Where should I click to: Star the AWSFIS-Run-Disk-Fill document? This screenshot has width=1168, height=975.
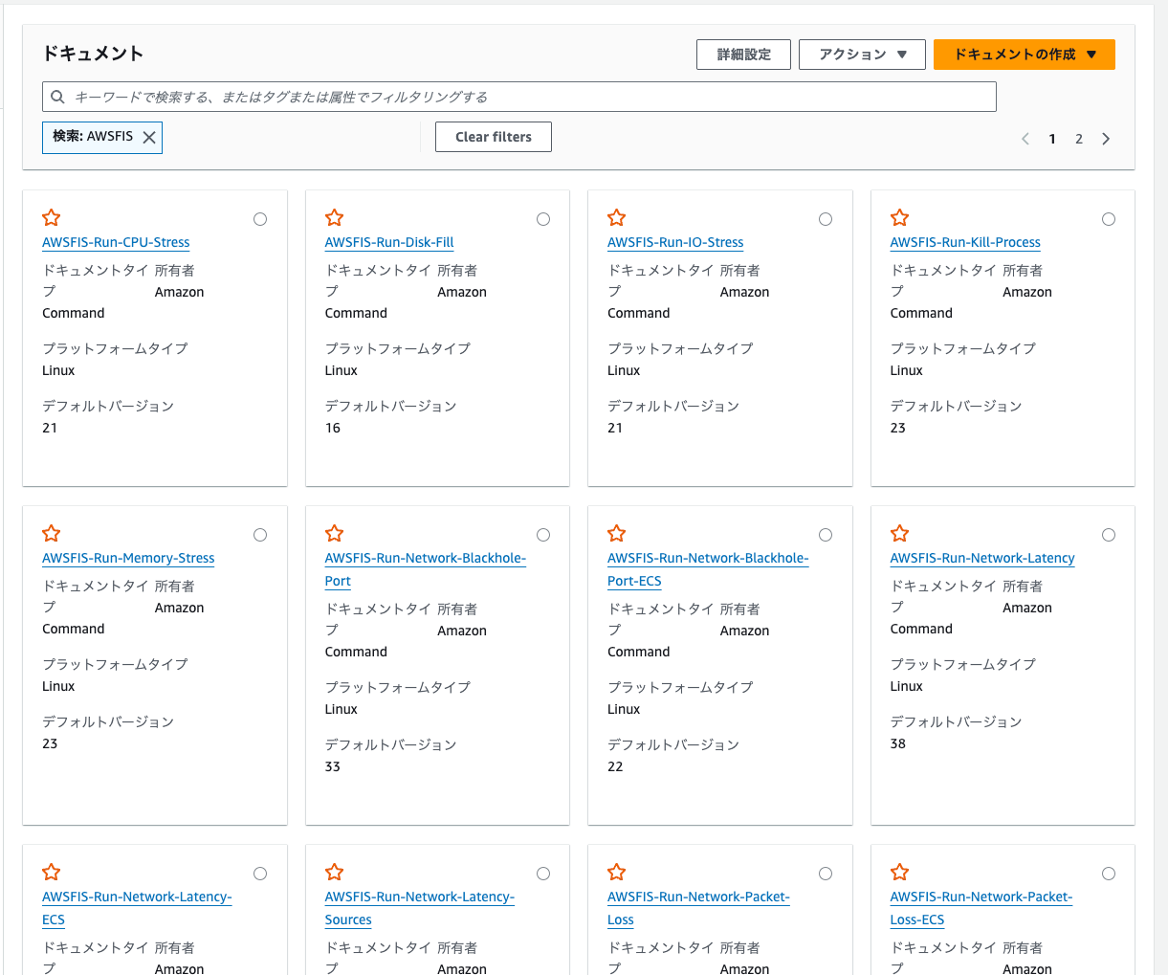(x=334, y=218)
